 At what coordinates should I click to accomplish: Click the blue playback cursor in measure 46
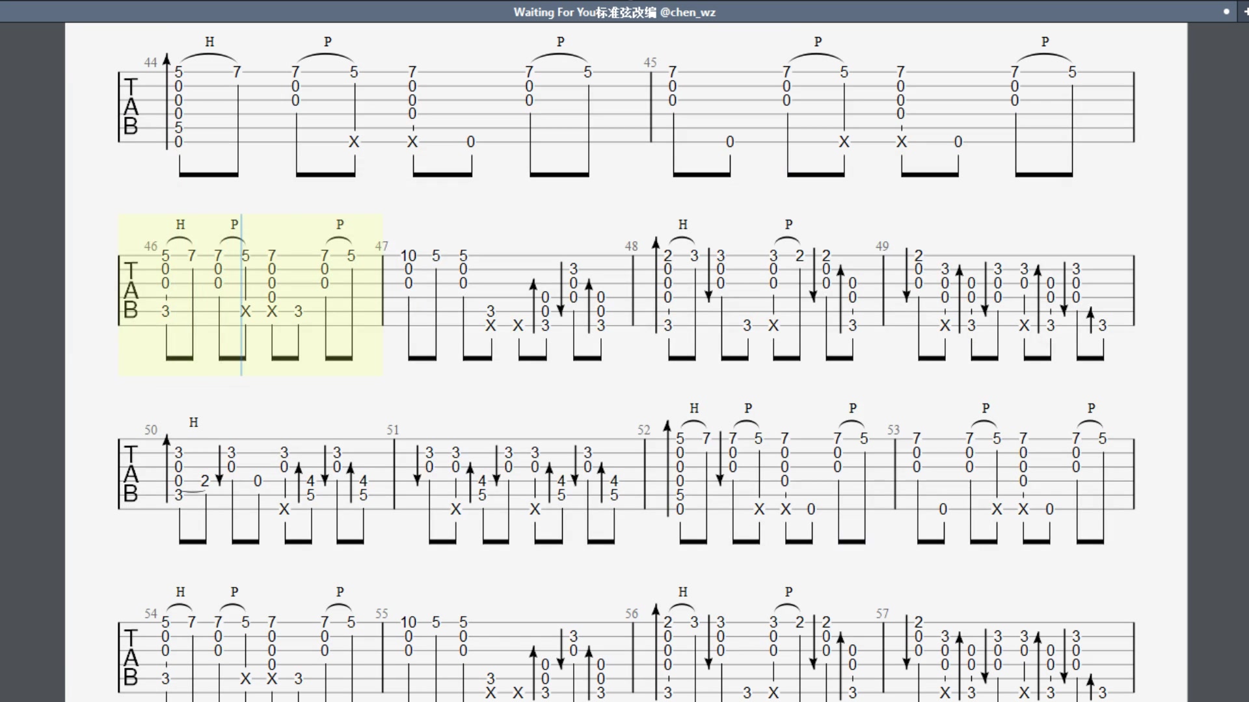click(x=241, y=294)
